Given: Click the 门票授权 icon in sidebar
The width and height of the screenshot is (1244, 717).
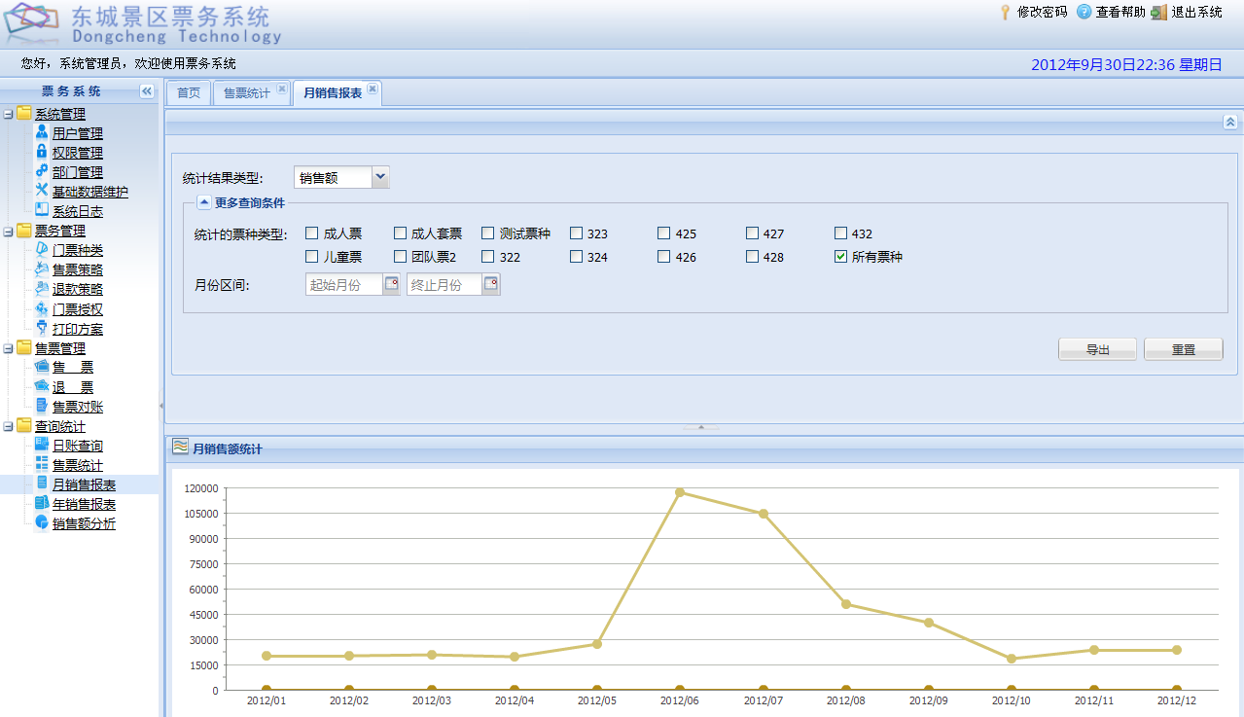Looking at the screenshot, I should (x=42, y=308).
